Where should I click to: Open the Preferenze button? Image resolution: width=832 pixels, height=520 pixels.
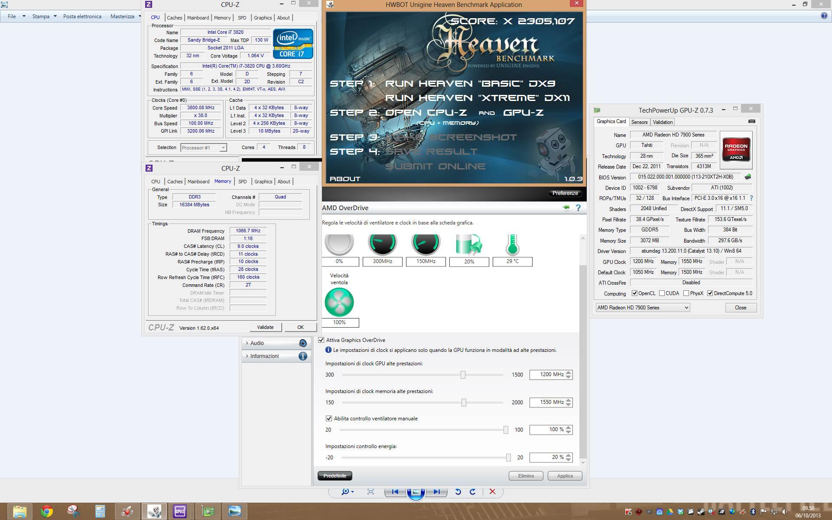pos(565,193)
